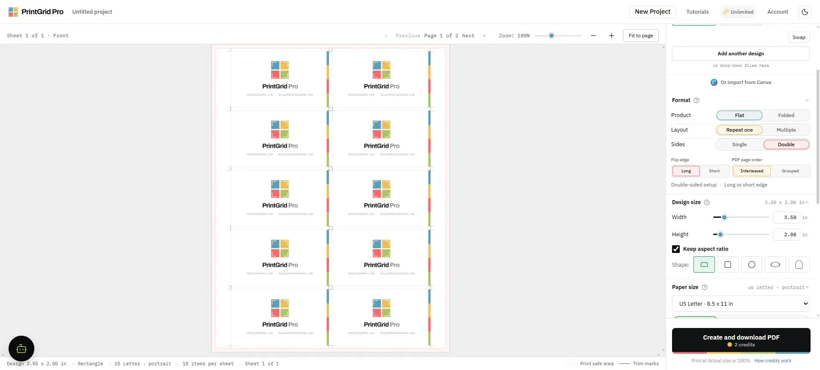Set PDF page order to Grouped
Screen dimensions: 820x370
coord(790,171)
